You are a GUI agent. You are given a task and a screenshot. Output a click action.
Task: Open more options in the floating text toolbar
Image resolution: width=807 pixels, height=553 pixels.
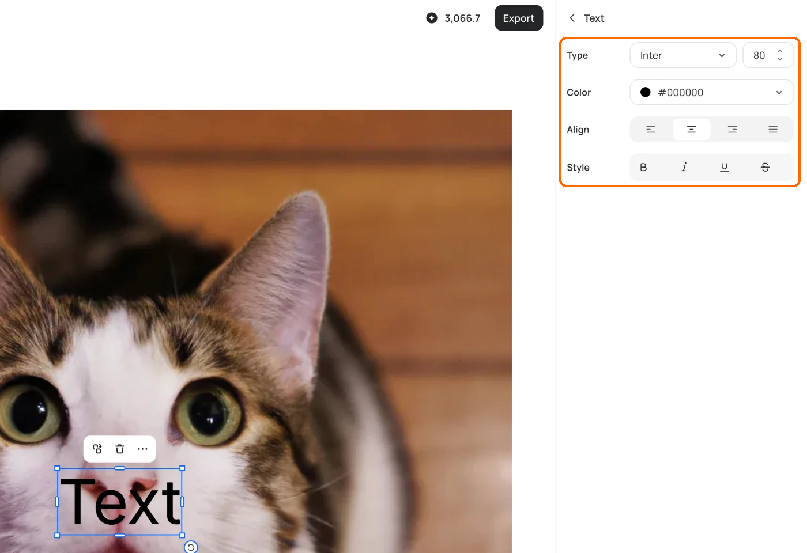142,449
